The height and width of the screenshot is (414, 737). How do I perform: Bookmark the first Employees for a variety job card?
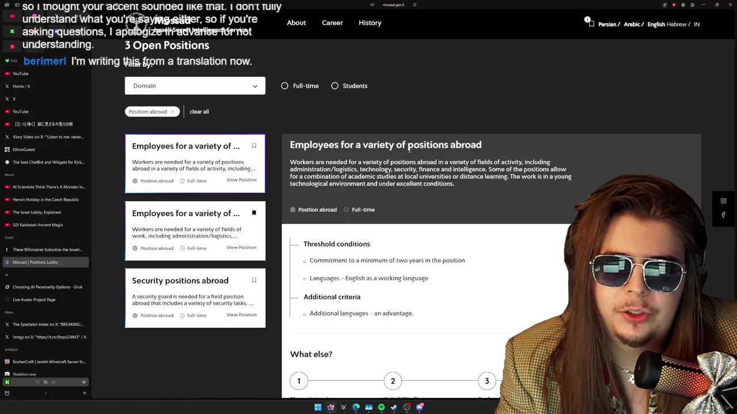point(254,145)
